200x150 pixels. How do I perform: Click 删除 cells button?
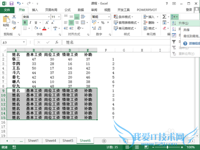coord(149,23)
